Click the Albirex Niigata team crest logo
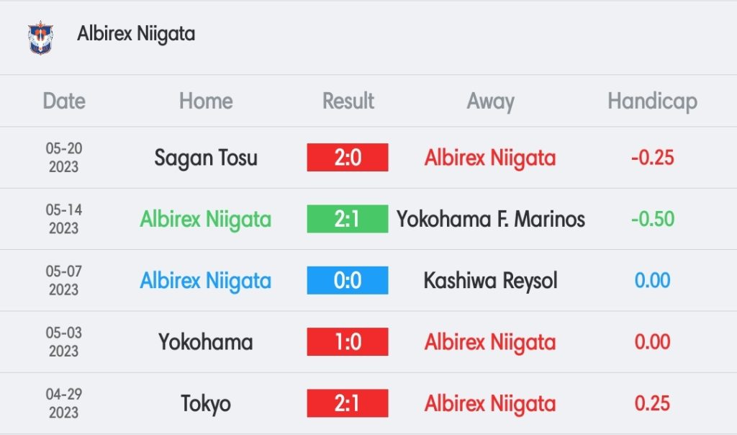This screenshot has width=737, height=435. pos(40,37)
